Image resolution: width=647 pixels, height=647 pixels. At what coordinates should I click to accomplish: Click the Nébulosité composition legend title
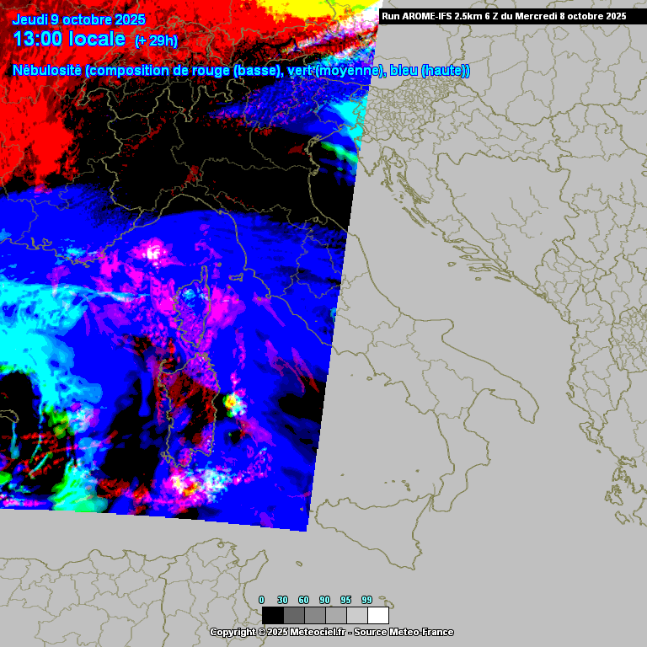point(241,71)
